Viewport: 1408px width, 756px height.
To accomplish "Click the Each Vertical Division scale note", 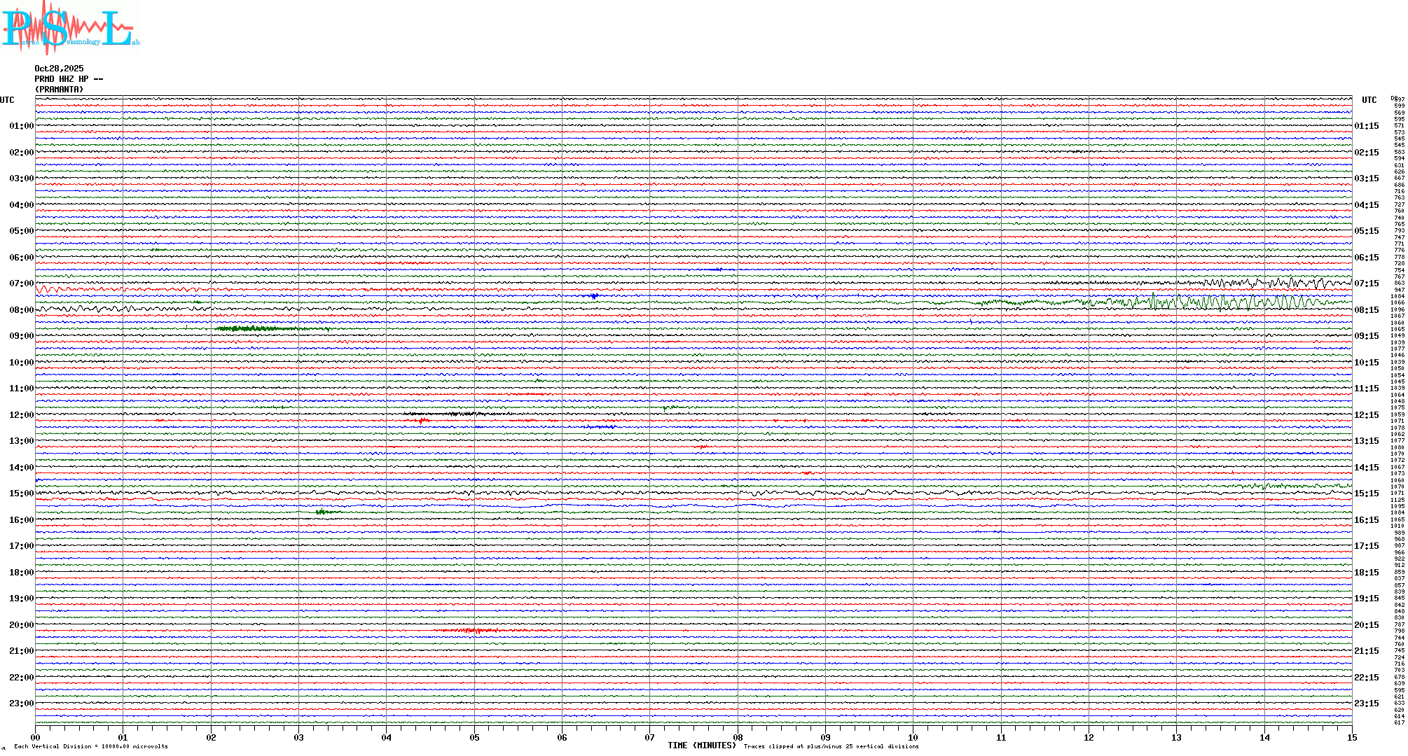I will pyautogui.click(x=91, y=746).
